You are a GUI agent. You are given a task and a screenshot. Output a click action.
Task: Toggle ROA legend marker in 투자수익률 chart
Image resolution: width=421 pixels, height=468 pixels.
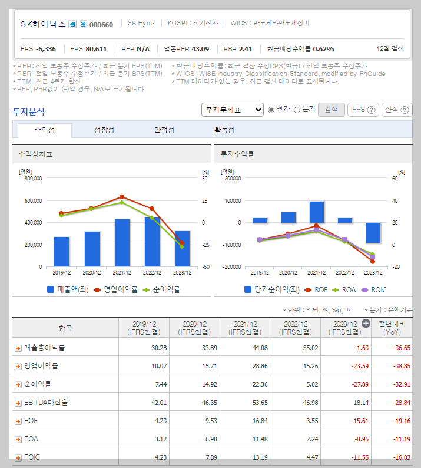pos(336,290)
